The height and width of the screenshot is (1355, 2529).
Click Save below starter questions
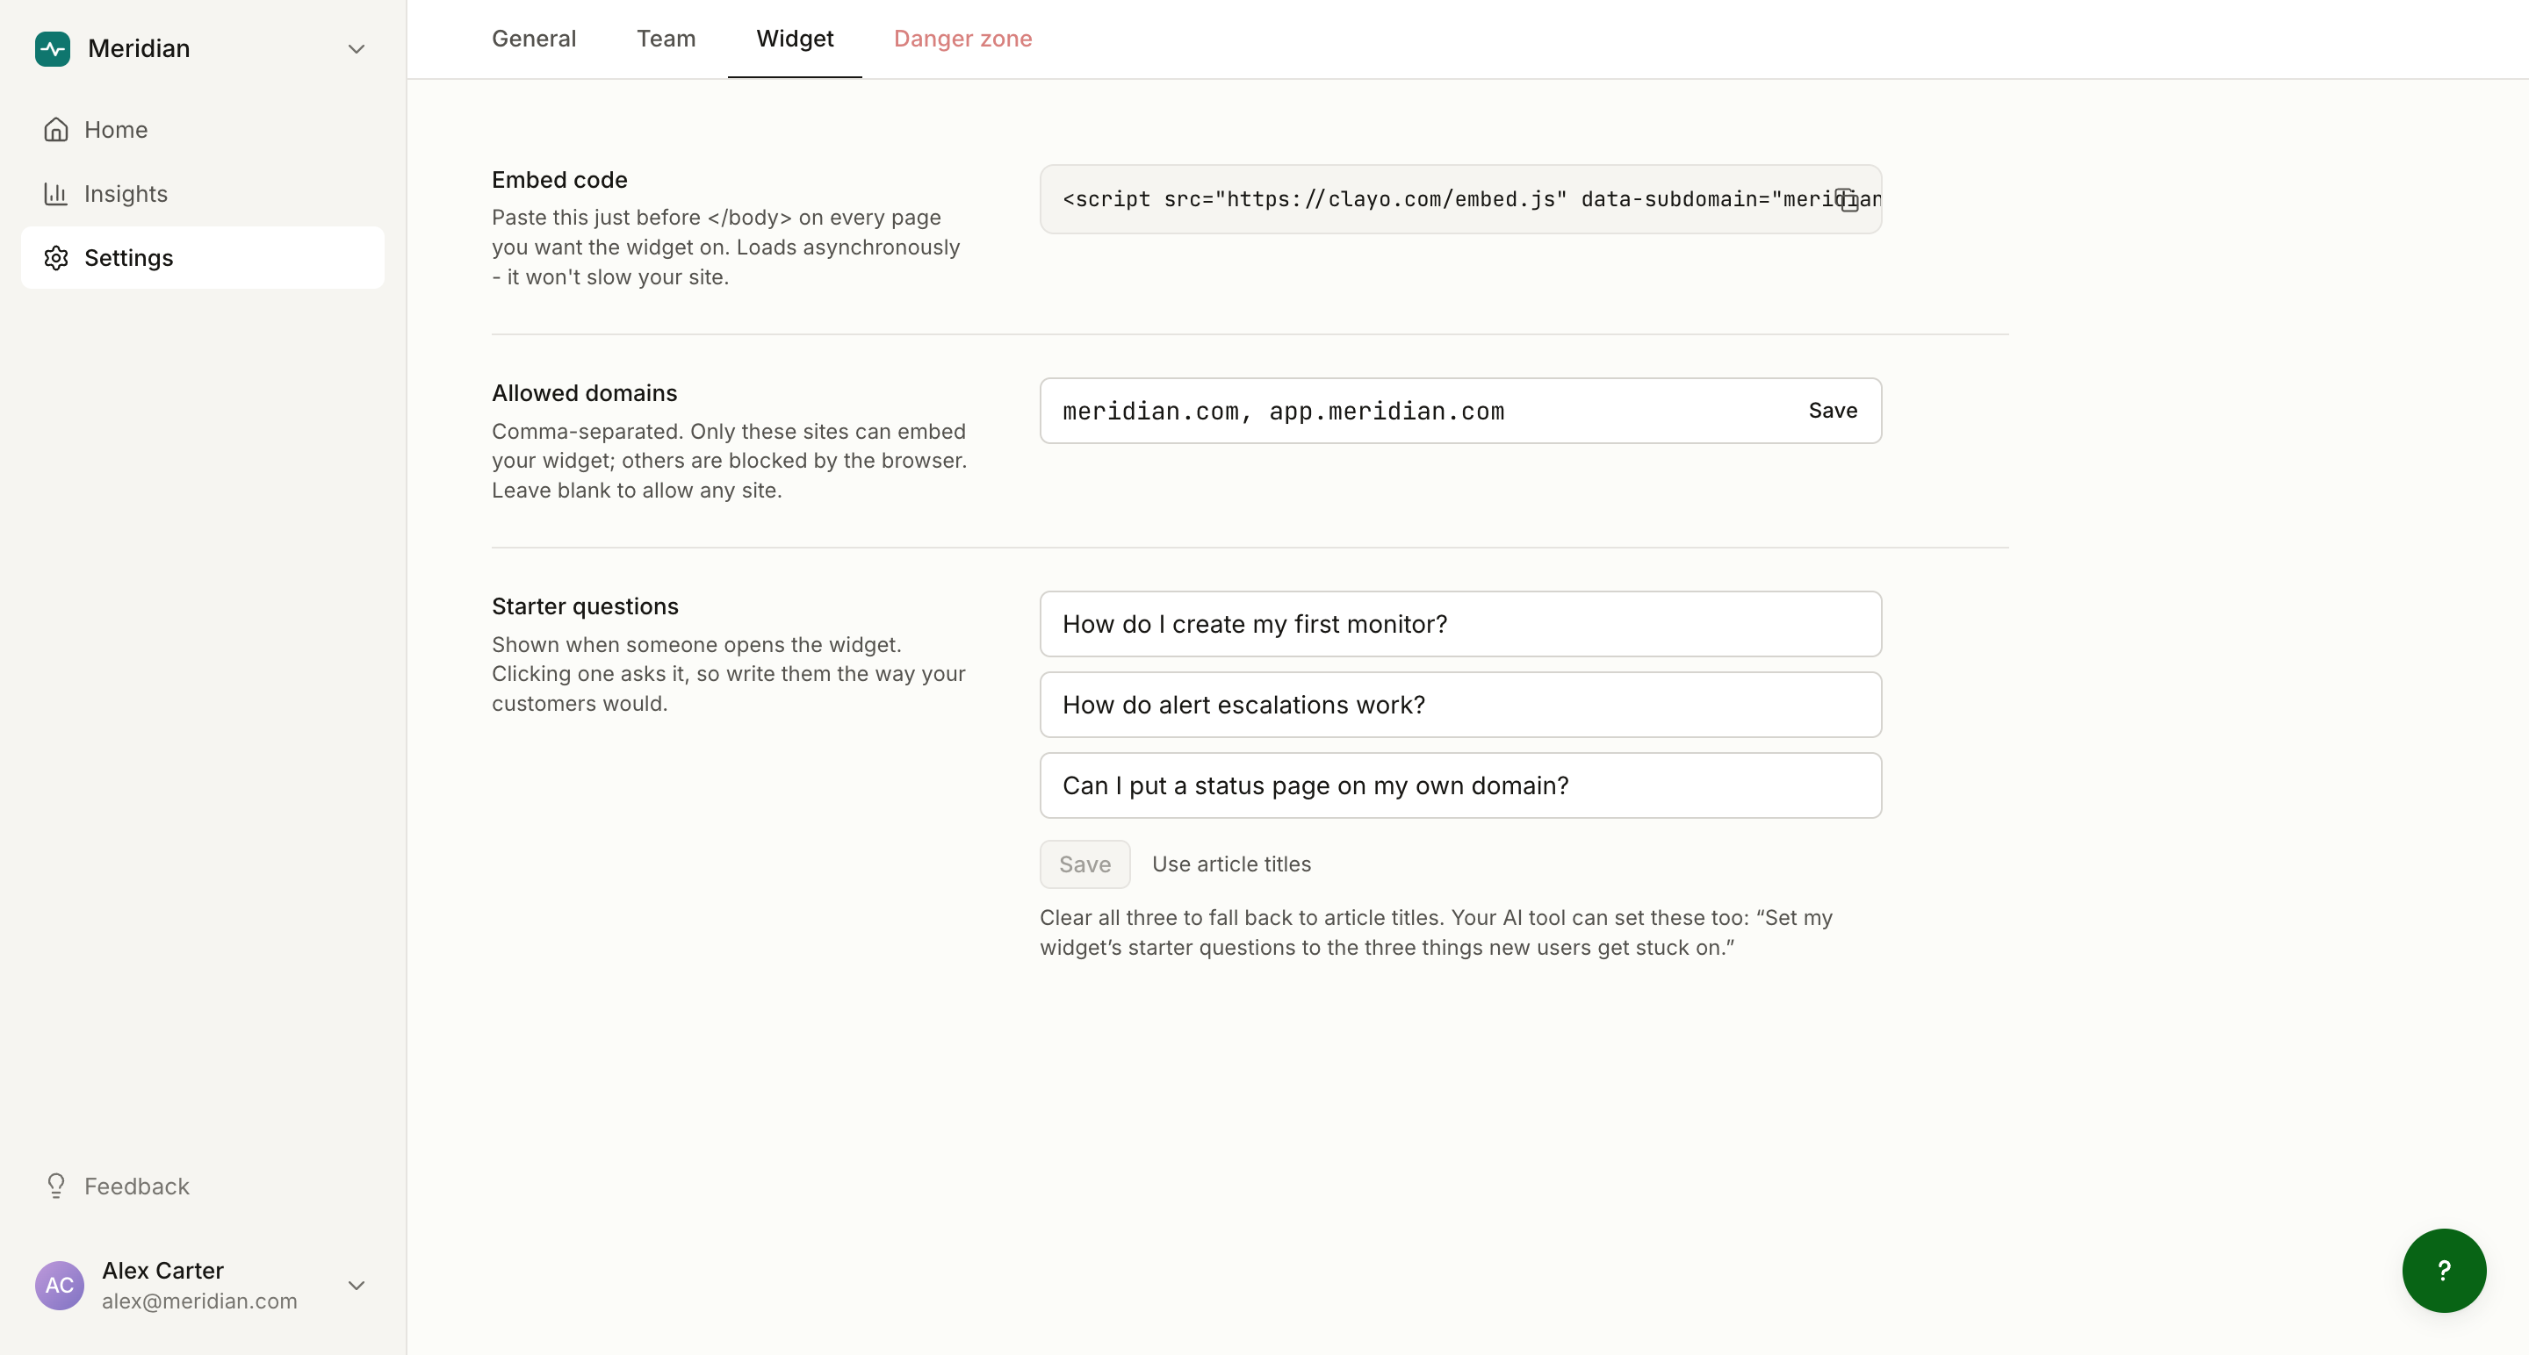(x=1084, y=864)
